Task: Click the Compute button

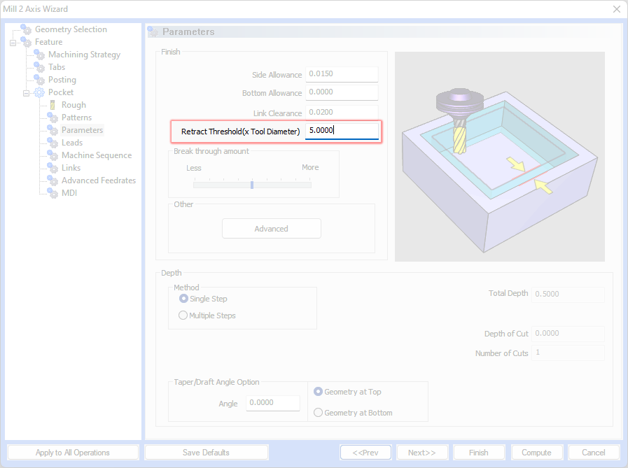Action: (x=536, y=453)
